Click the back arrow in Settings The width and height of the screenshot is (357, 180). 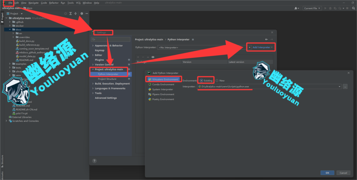click(266, 40)
